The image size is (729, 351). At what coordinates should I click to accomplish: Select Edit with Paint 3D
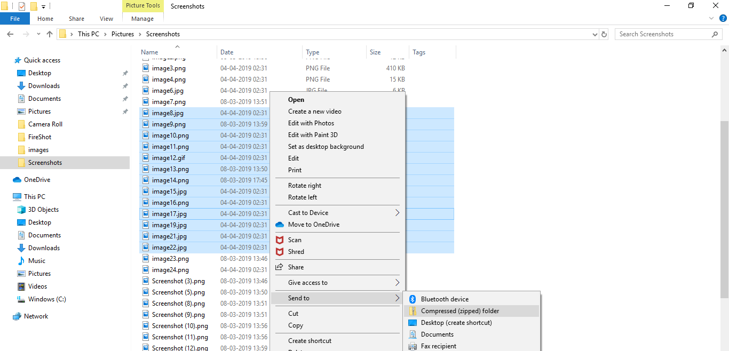(x=313, y=135)
